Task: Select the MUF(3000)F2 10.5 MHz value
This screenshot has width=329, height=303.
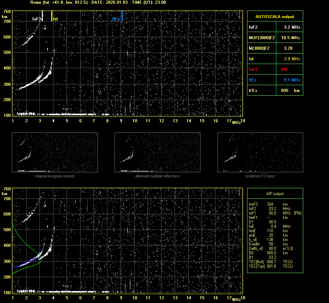Action: click(292, 37)
